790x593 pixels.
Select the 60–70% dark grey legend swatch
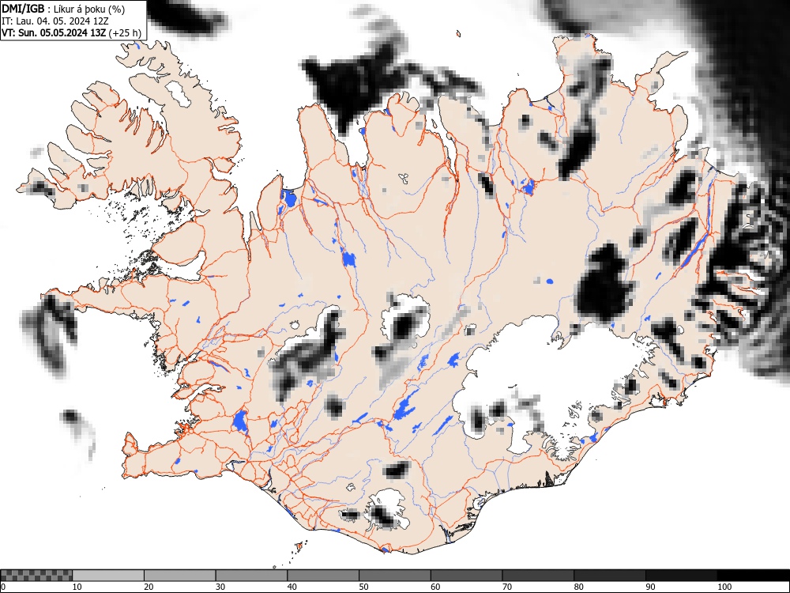click(466, 576)
